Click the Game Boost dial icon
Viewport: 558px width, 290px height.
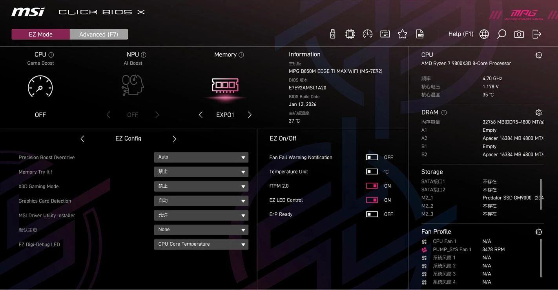tap(40, 87)
